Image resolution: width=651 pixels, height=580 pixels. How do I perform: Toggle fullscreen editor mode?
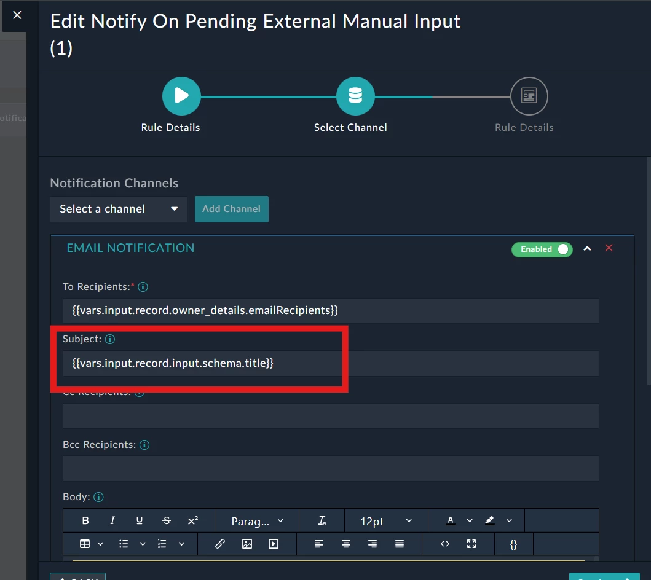click(471, 544)
